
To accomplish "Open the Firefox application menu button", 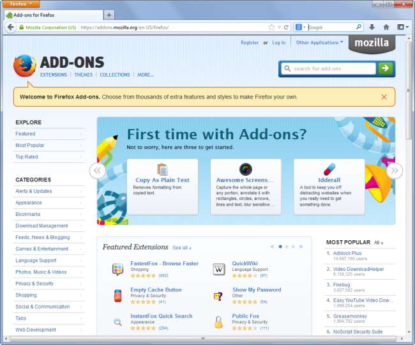I will (x=21, y=4).
